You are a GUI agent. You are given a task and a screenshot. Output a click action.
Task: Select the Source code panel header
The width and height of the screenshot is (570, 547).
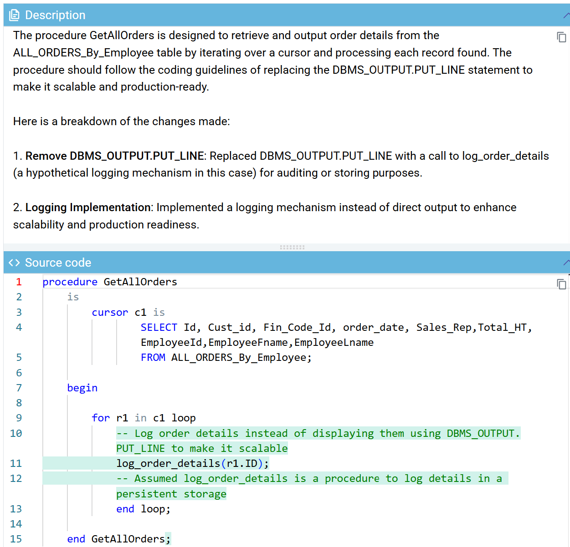point(58,263)
